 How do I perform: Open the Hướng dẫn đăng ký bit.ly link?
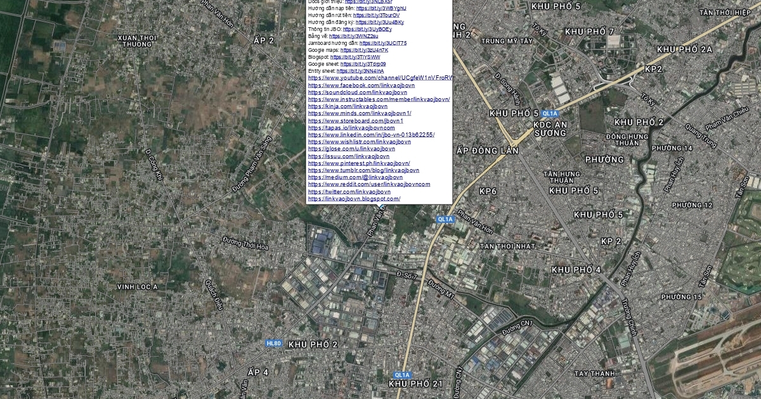[x=380, y=22]
